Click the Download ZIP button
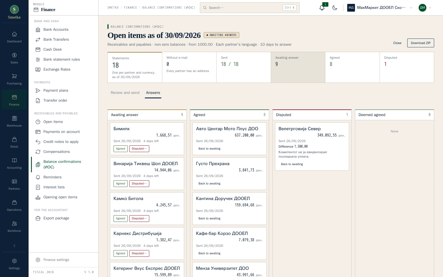Screen dimensions: 443x277 pos(421,43)
